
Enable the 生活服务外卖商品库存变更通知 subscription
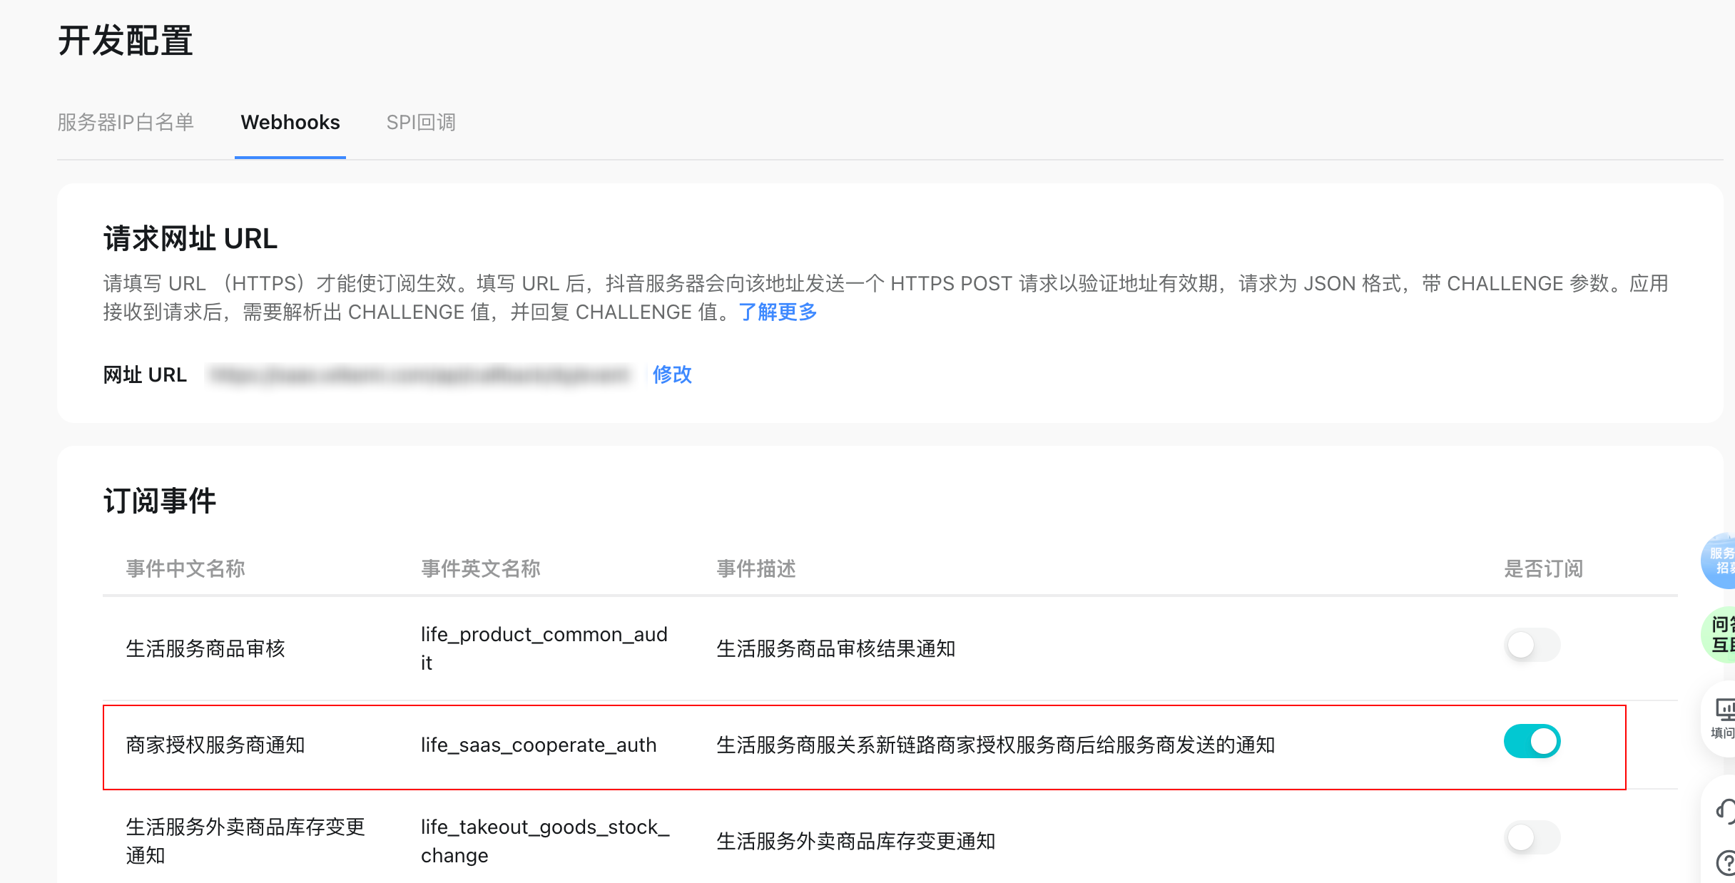click(1532, 838)
